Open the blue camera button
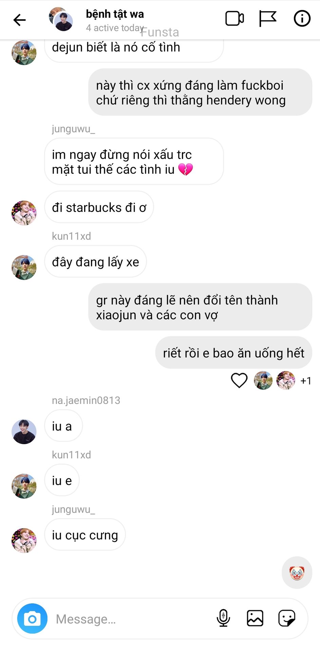 [x=32, y=618]
